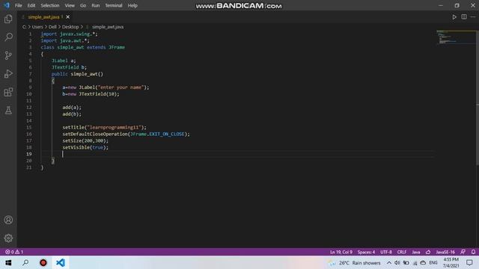Open Windows taskbar search
The width and height of the screenshot is (479, 269).
25,262
